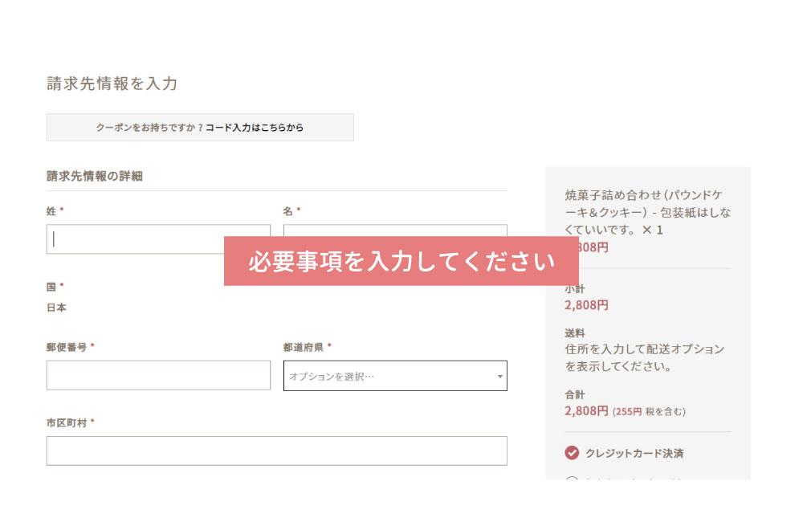Click the 必要事項を入力してください banner
The image size is (803, 522).
pos(401,261)
